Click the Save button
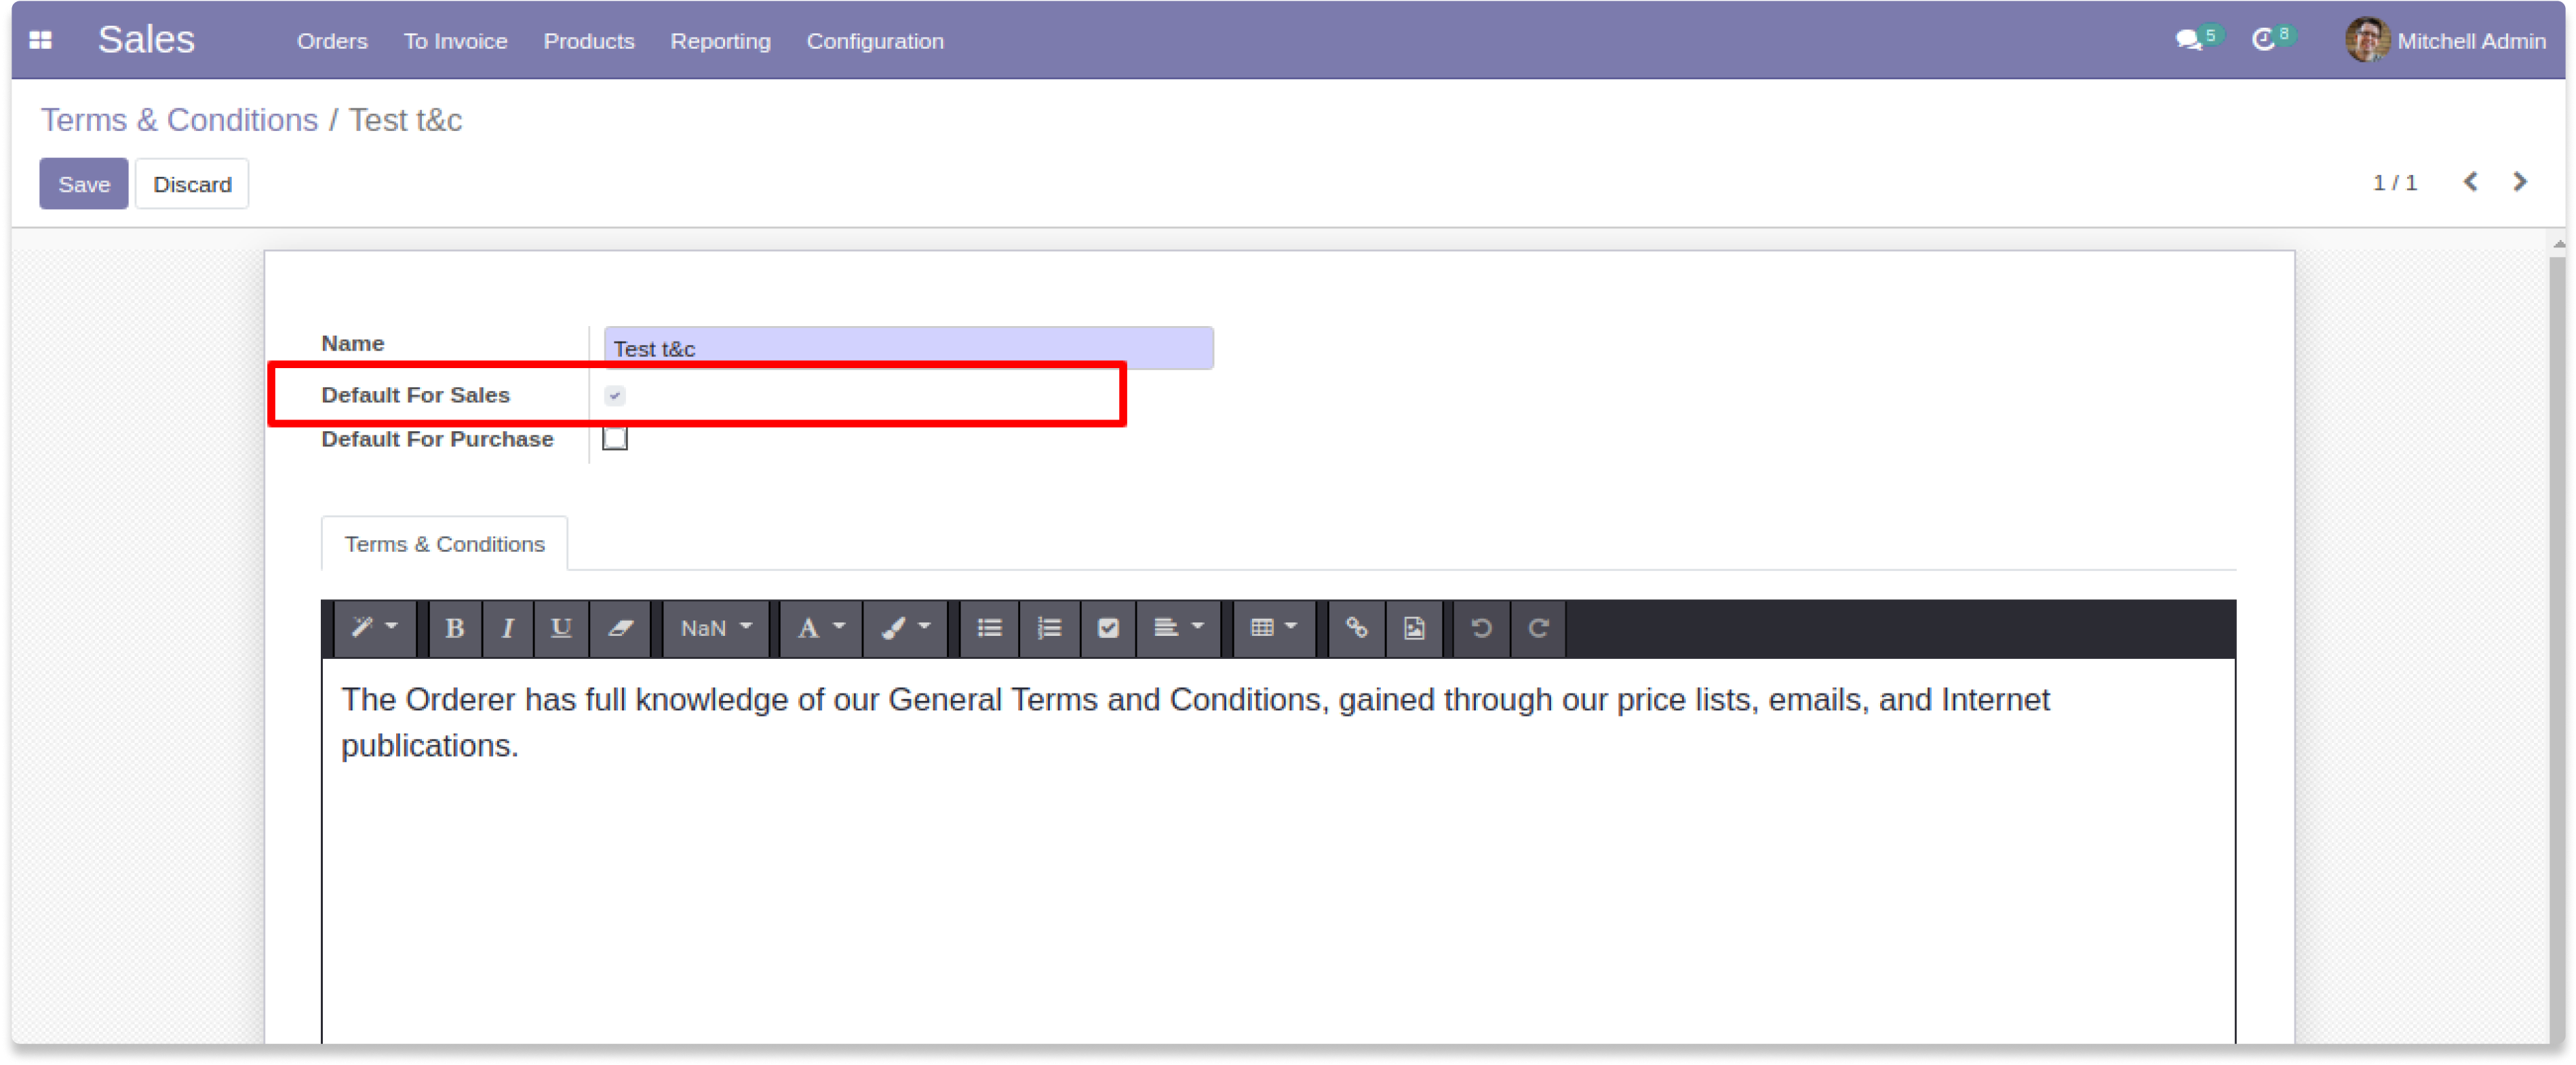Screen dimensions: 2576x1065 click(84, 184)
